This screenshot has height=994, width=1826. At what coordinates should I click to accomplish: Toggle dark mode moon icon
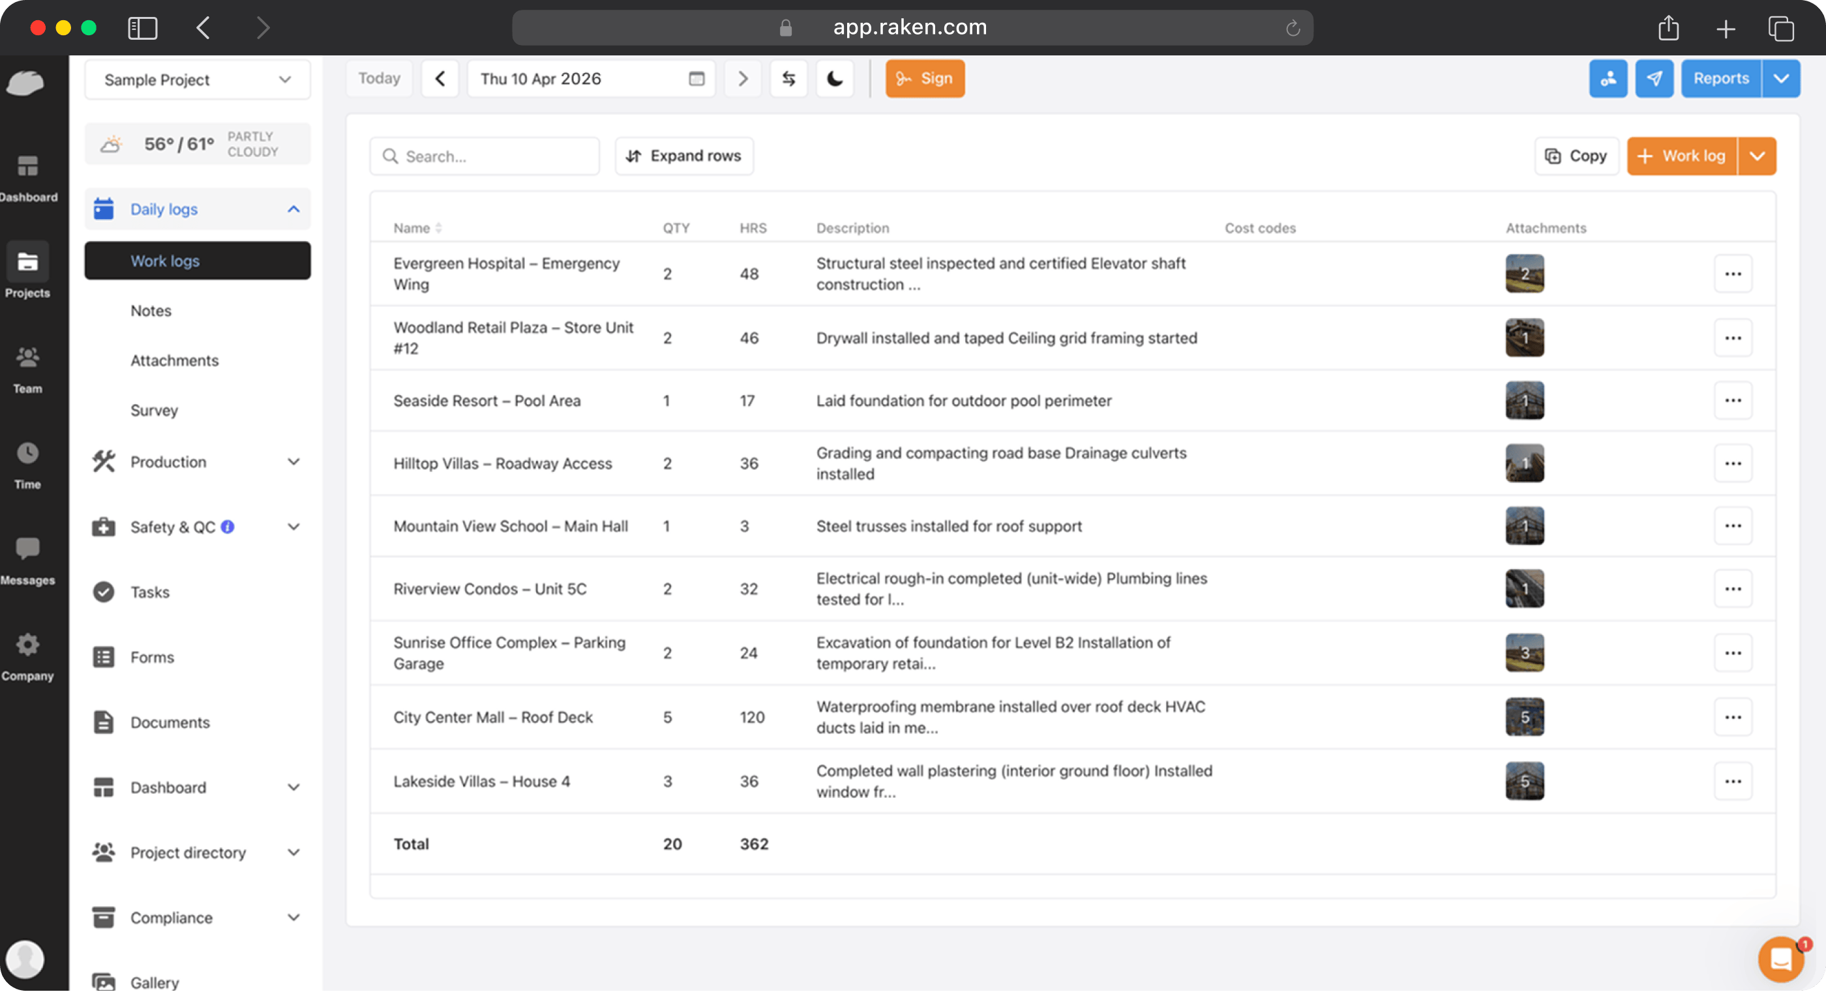834,79
